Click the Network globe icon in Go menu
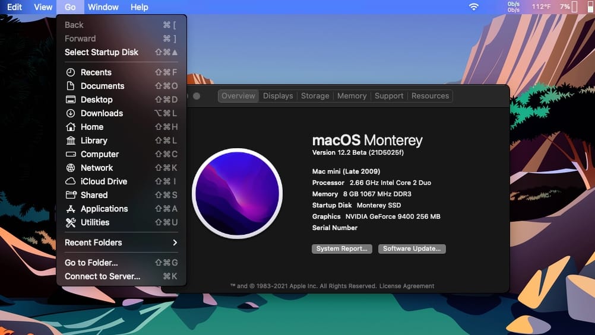The width and height of the screenshot is (595, 335). 71,168
